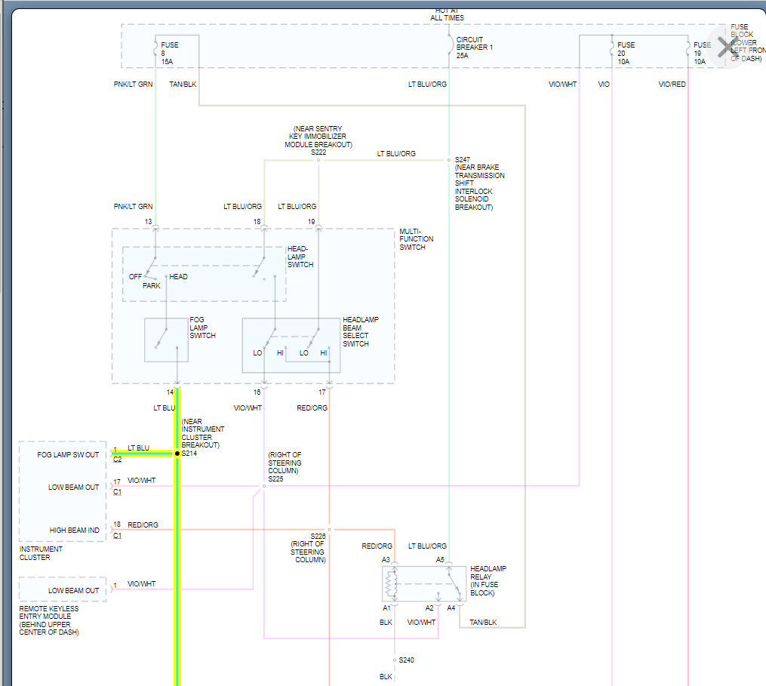Click the S240 ground splice label
Image resolution: width=766 pixels, height=686 pixels.
(x=407, y=660)
